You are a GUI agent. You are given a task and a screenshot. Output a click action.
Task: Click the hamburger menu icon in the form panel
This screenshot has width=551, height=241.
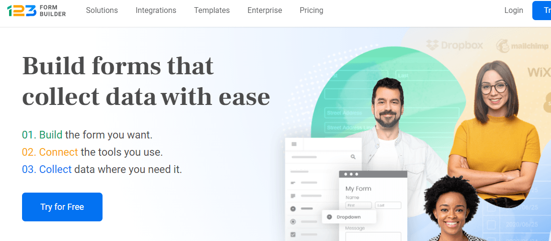[294, 144]
